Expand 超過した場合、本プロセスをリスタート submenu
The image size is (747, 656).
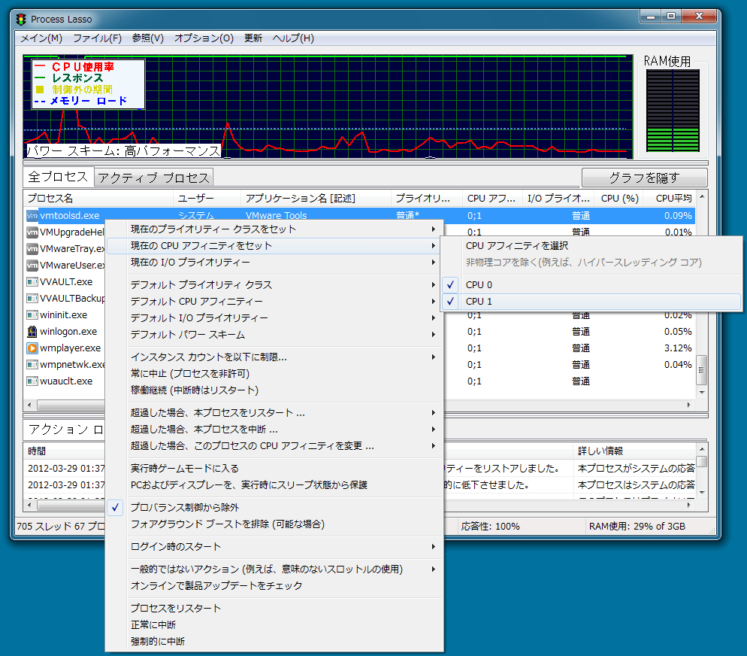(275, 412)
